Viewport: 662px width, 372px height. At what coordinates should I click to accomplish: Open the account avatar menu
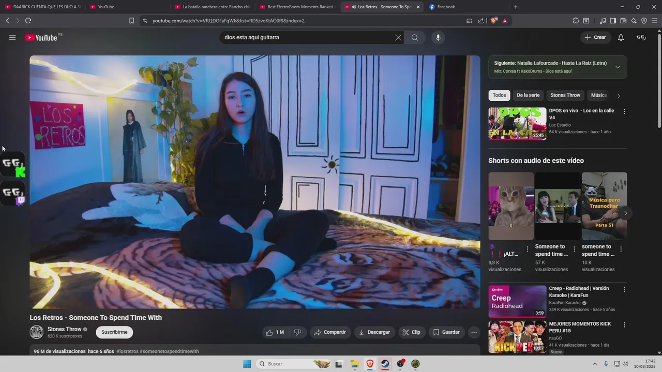(x=641, y=37)
